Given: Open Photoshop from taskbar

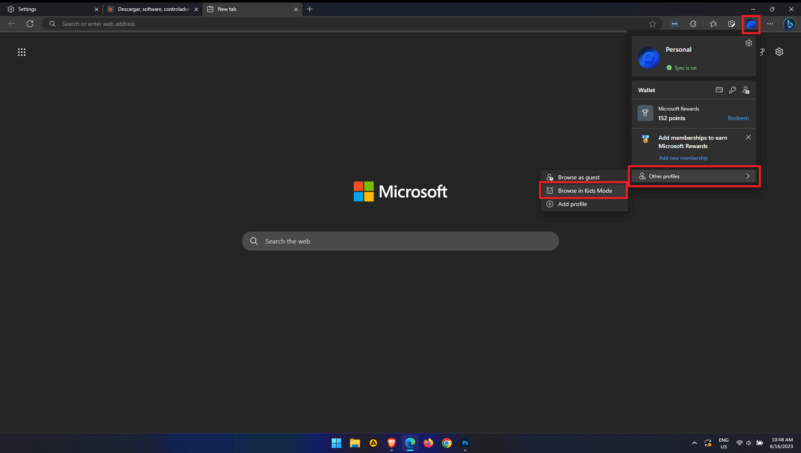Looking at the screenshot, I should (x=465, y=443).
